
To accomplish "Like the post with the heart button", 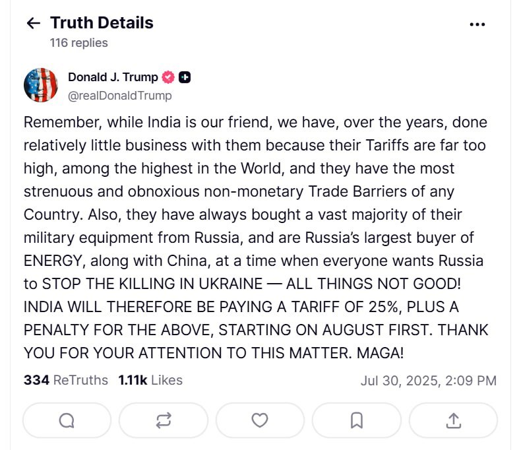I will point(260,420).
